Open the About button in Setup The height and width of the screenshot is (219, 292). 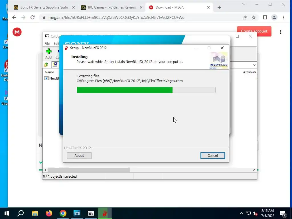79,155
